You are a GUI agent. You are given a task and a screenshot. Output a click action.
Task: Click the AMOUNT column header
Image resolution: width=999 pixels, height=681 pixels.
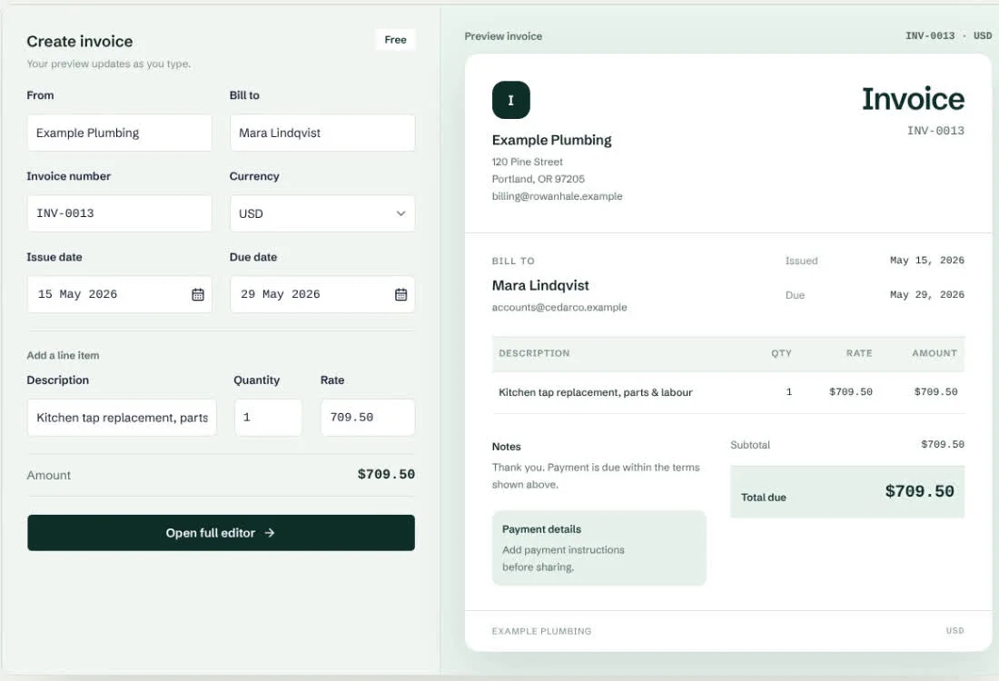click(935, 353)
